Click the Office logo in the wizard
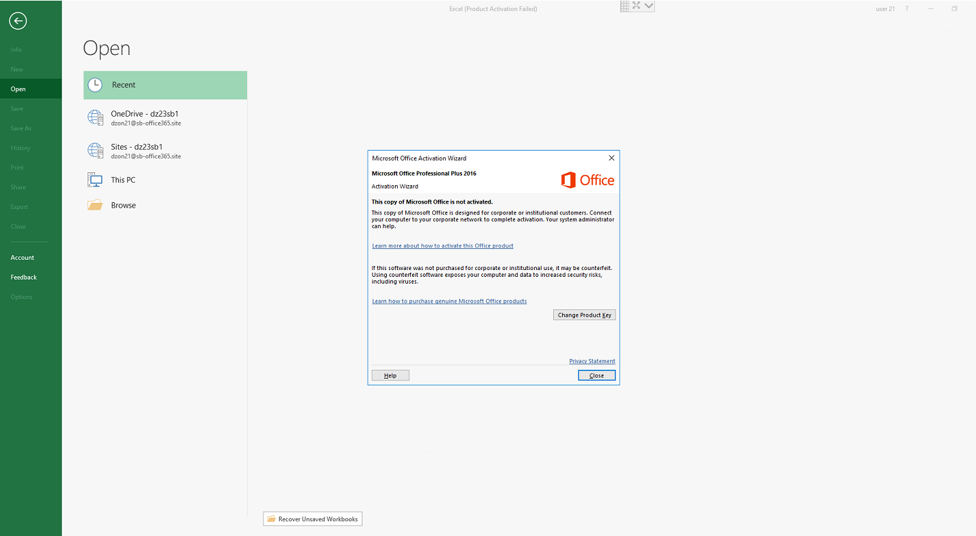 588,180
